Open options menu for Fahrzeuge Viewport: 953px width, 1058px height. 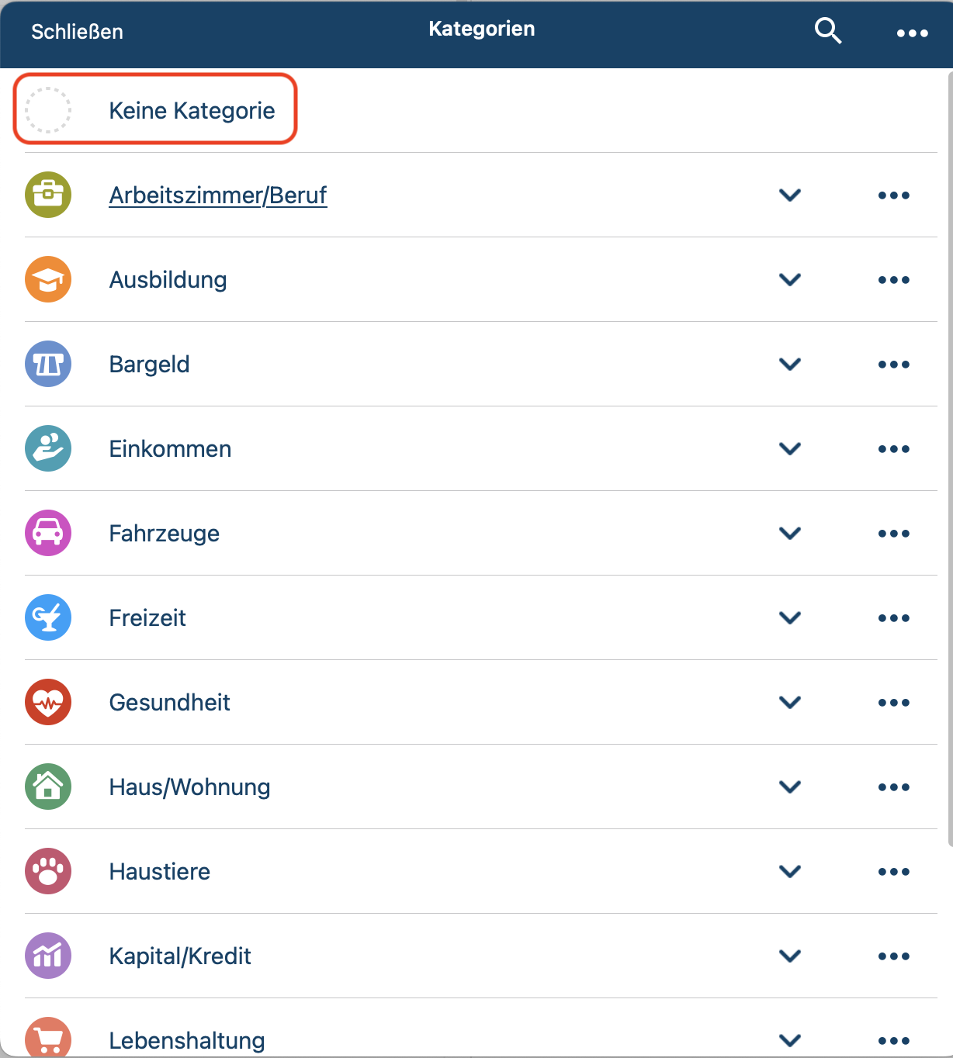[x=894, y=534]
